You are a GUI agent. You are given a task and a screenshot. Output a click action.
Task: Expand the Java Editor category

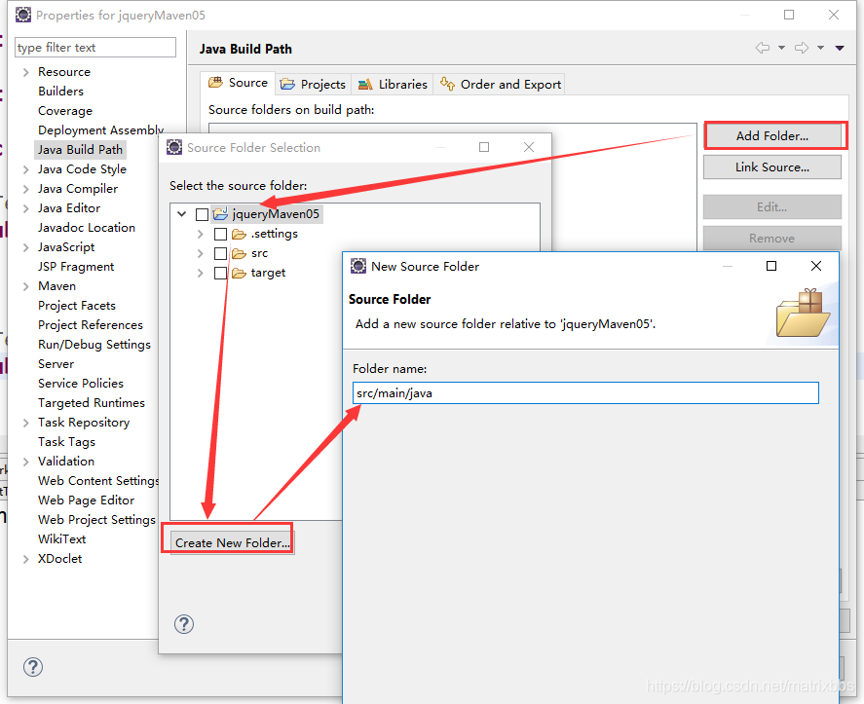(x=25, y=208)
